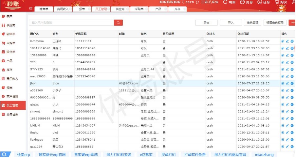This screenshot has height=158, width=296.
Task: Click the username search input field
Action: (x=71, y=23)
